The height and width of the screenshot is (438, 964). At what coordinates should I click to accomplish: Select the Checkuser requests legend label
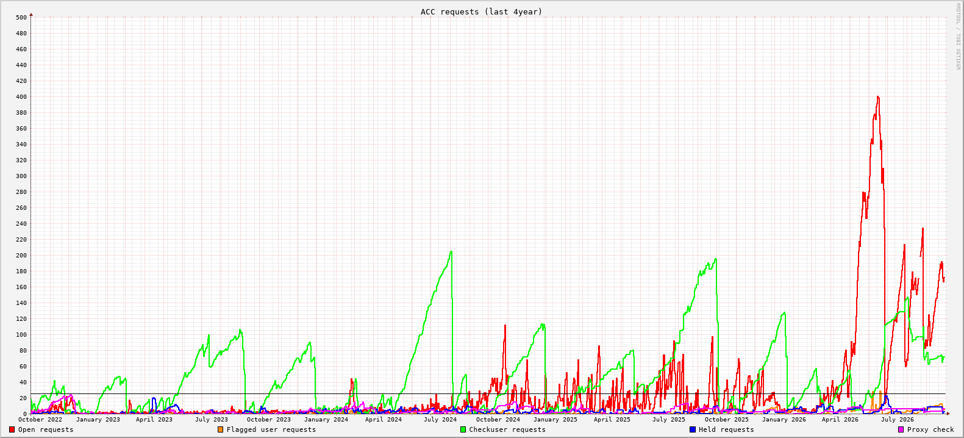(507, 429)
